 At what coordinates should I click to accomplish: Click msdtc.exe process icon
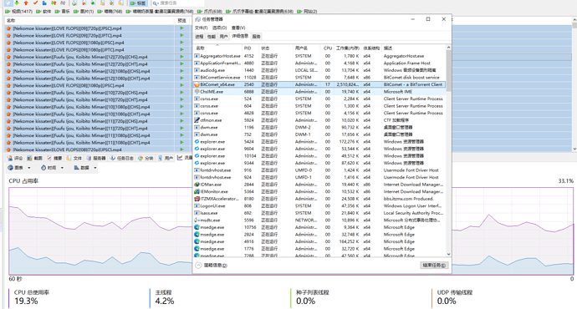pos(197,220)
